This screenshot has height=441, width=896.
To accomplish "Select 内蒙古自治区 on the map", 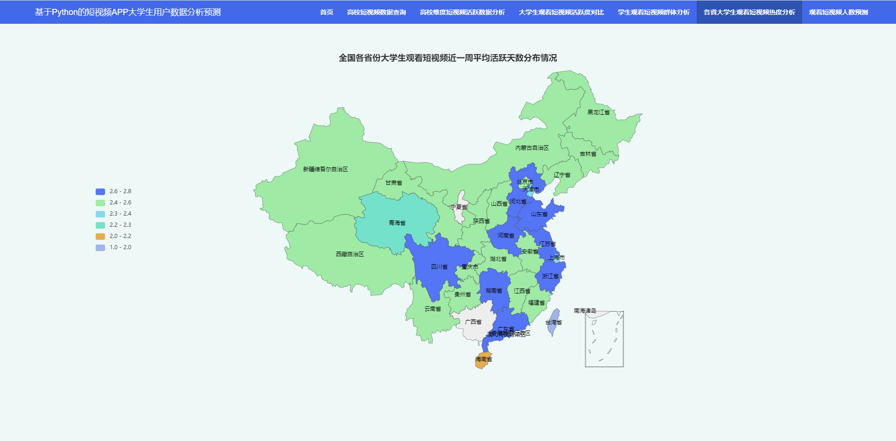I will pyautogui.click(x=532, y=148).
